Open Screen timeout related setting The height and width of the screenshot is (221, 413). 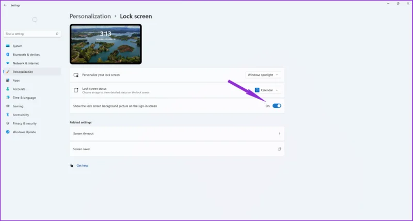[177, 134]
